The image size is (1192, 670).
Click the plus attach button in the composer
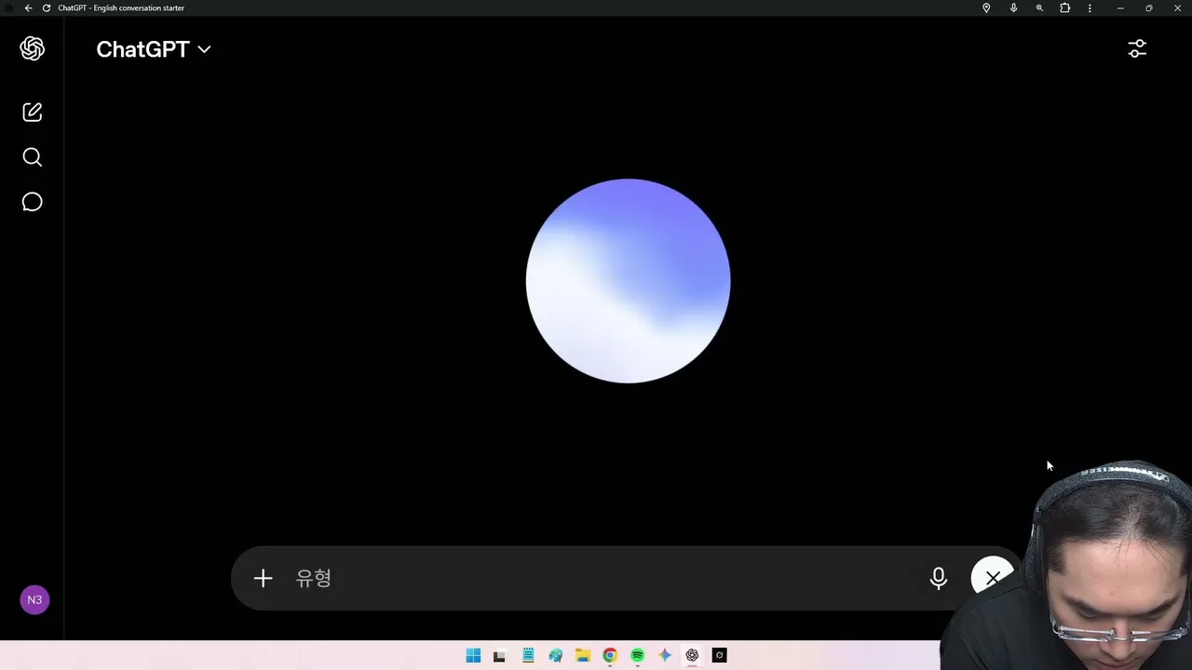(263, 579)
